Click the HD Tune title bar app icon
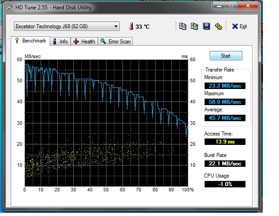Screen dimensions: 279x216 (9, 8)
